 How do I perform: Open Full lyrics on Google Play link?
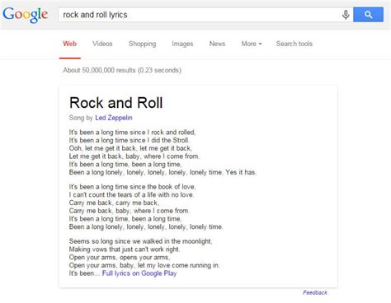point(139,273)
